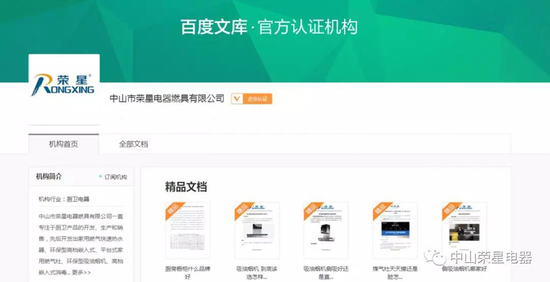The height and width of the screenshot is (282, 550).
Task: Open 侧吸油烟机哪家好 document thumbnail
Action: coord(464,231)
